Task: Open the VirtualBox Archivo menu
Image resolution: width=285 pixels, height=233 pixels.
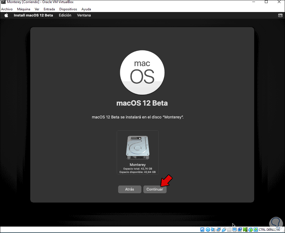Action: 7,9
